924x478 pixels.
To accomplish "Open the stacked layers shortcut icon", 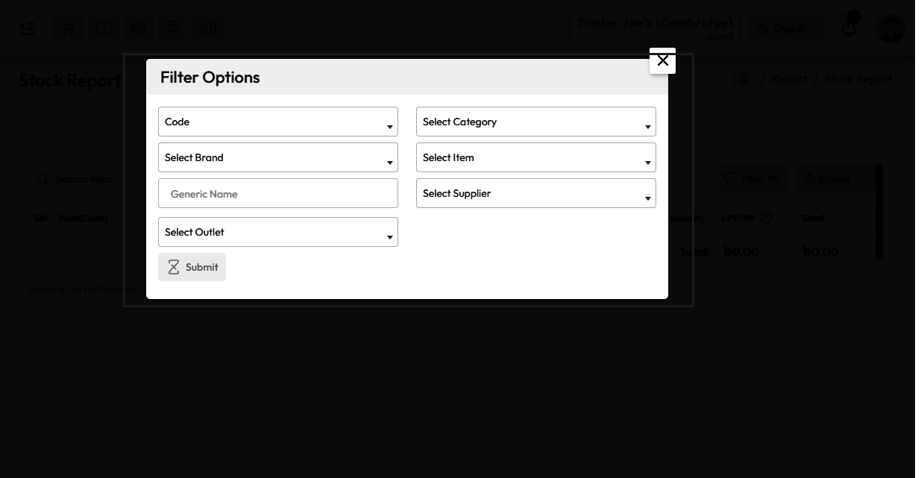I will pos(139,28).
